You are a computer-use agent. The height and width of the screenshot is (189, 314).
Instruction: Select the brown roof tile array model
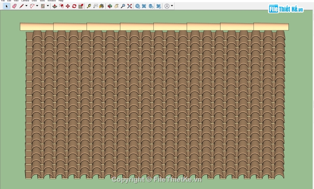pos(155,104)
